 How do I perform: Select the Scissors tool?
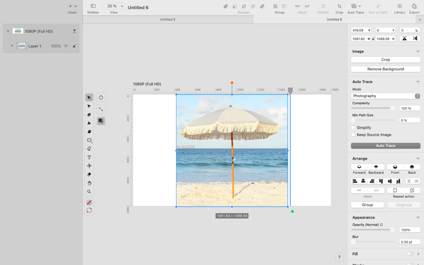(89, 166)
